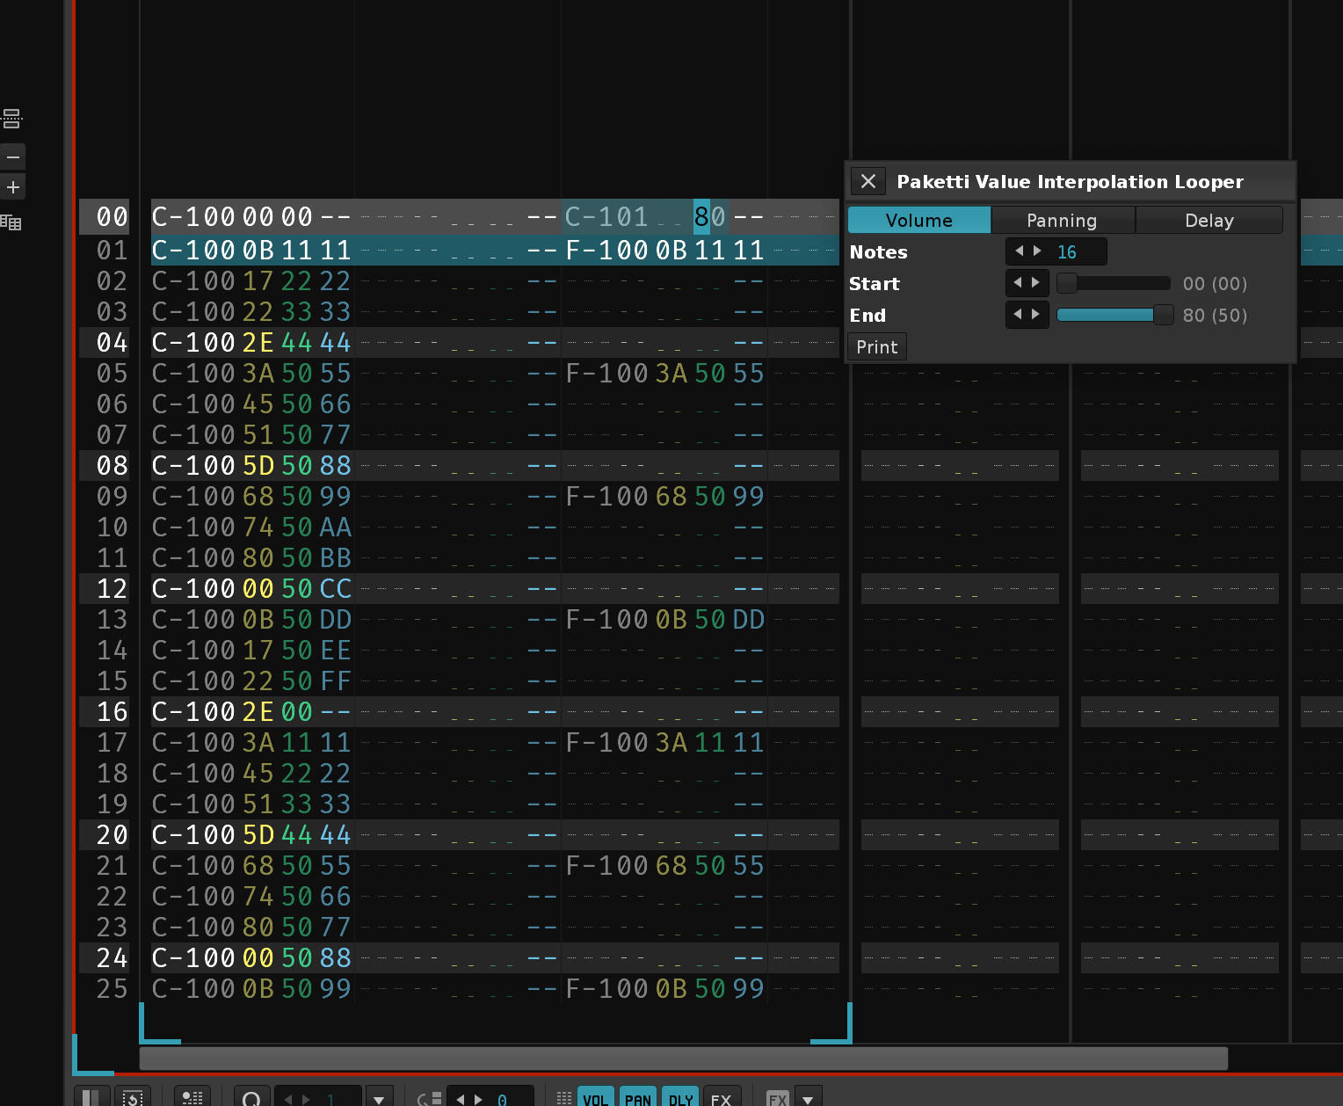Toggle the DLY column visibility
The height and width of the screenshot is (1106, 1343).
pyautogui.click(x=680, y=1098)
